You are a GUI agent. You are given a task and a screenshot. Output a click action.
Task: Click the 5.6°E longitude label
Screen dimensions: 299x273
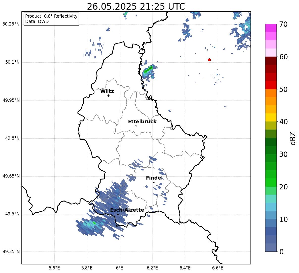tap(54, 268)
